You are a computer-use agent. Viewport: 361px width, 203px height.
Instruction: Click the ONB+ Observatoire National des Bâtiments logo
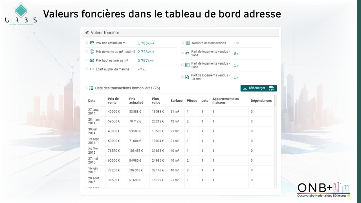[x=323, y=190]
